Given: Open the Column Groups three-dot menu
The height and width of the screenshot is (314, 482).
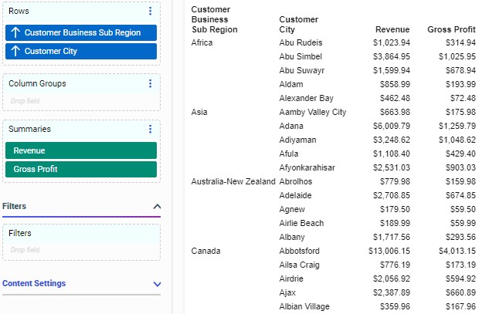Looking at the screenshot, I should click(x=150, y=84).
